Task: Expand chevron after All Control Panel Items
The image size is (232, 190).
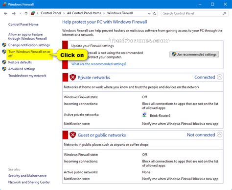Action: coord(104,13)
